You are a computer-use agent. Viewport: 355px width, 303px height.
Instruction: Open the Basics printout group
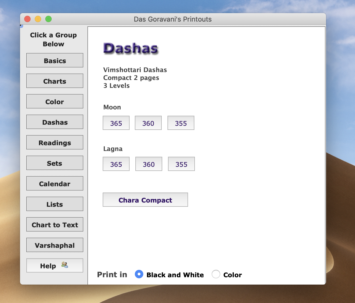[x=55, y=60]
